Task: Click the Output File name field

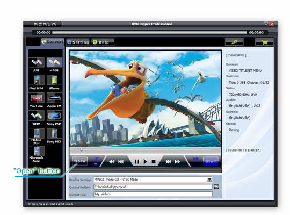Action: click(153, 194)
